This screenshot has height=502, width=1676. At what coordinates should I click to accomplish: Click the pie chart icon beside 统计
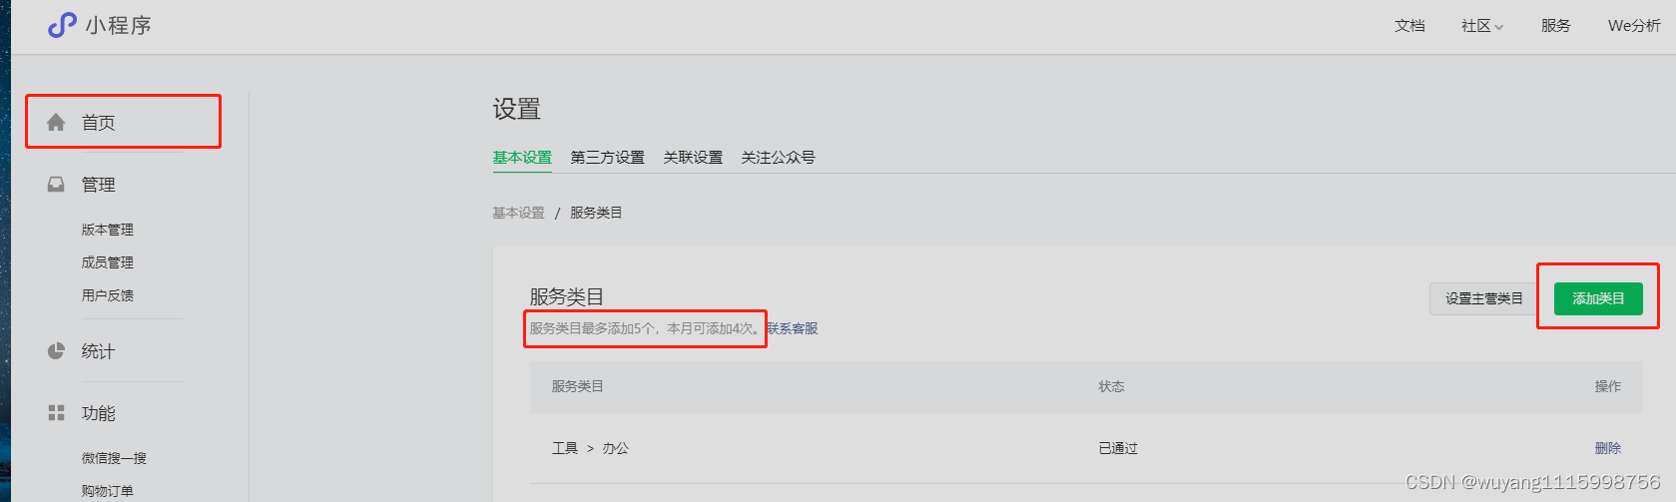click(56, 351)
